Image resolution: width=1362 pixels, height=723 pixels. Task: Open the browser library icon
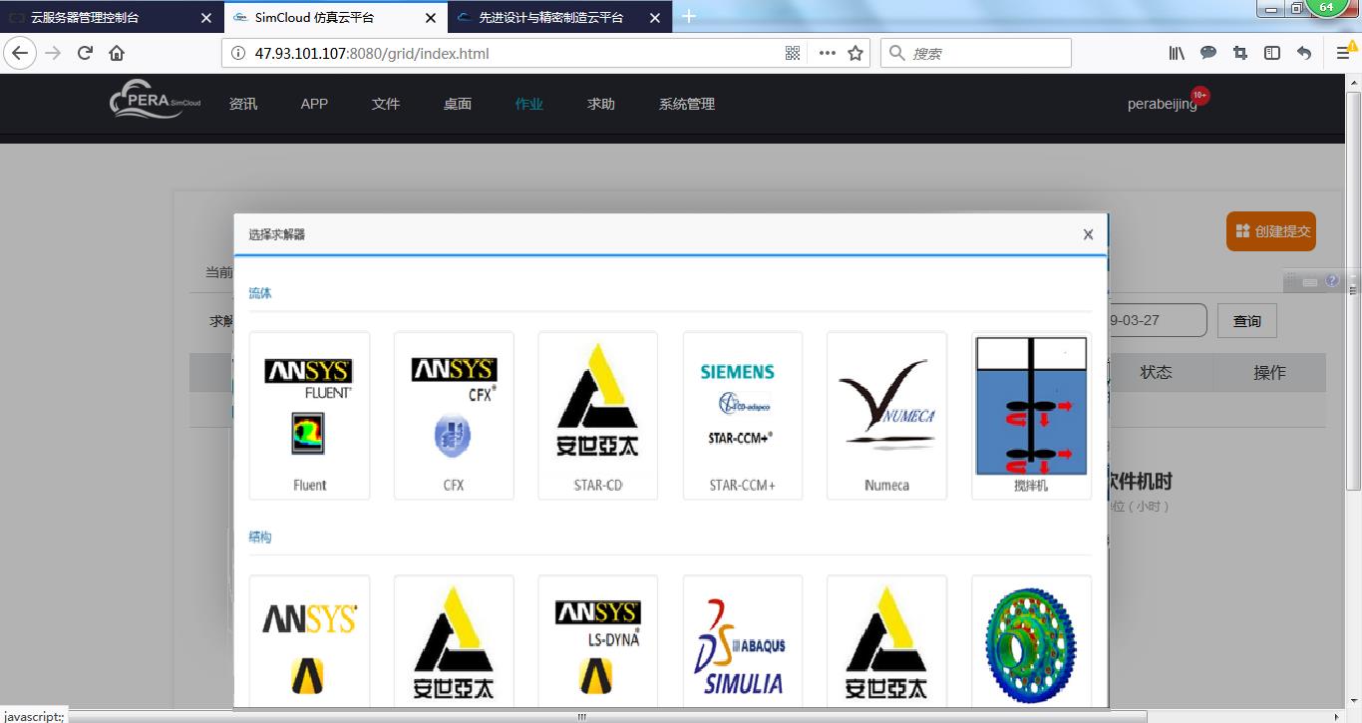1177,53
